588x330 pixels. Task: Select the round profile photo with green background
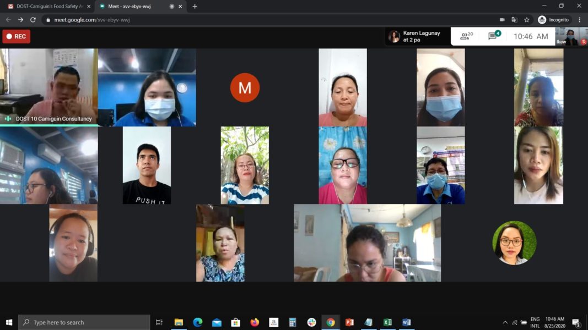coord(514,243)
